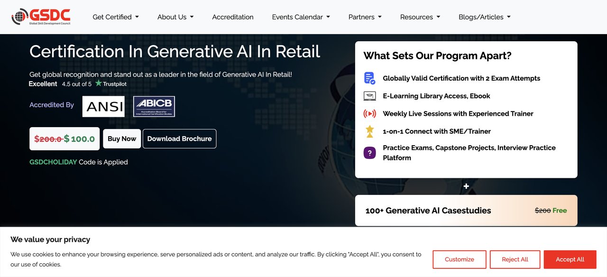The image size is (607, 277).
Task: Click the GSDCHOLIDAY coupon code text
Action: 53,162
